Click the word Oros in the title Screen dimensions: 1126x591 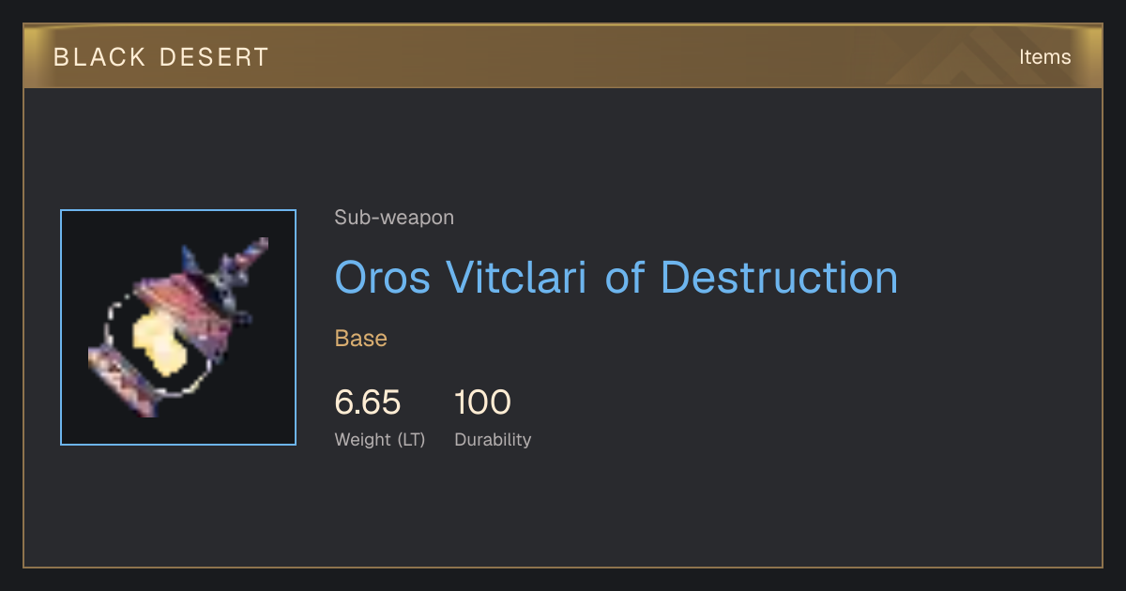pos(385,278)
